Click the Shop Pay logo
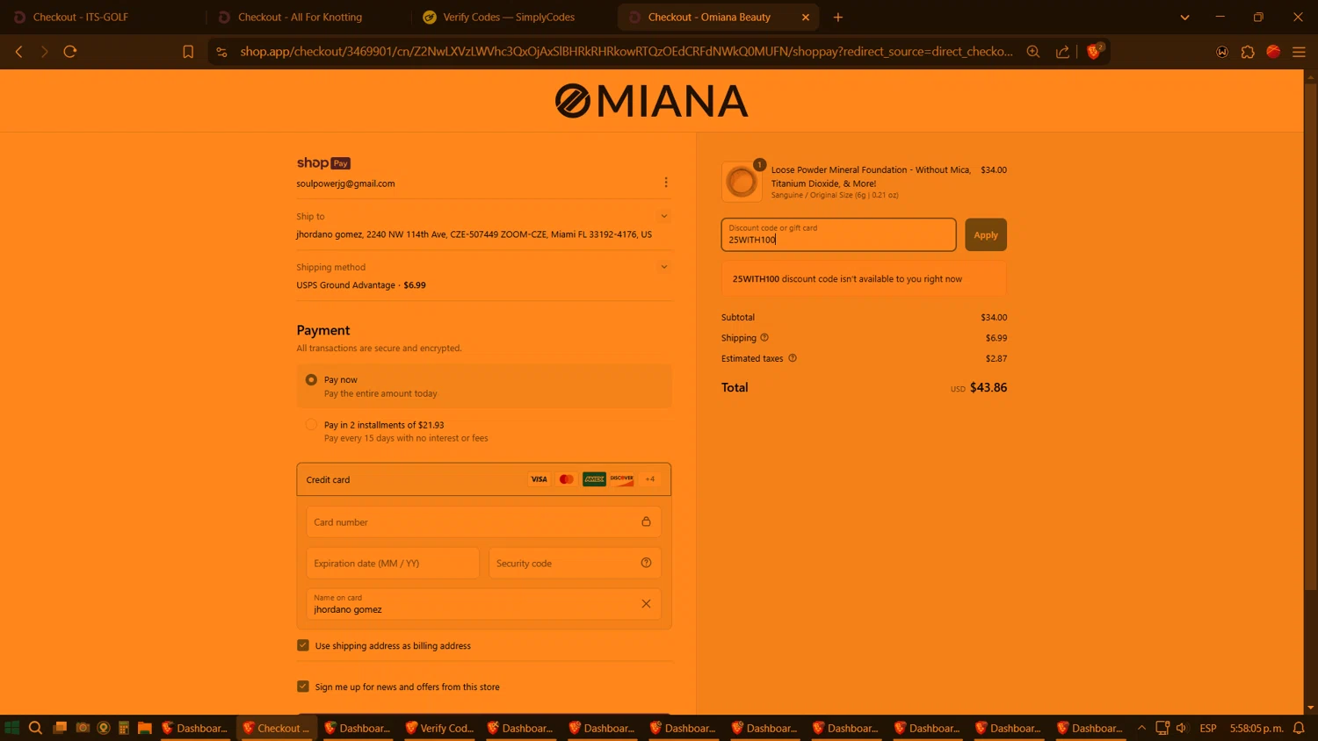 323,163
